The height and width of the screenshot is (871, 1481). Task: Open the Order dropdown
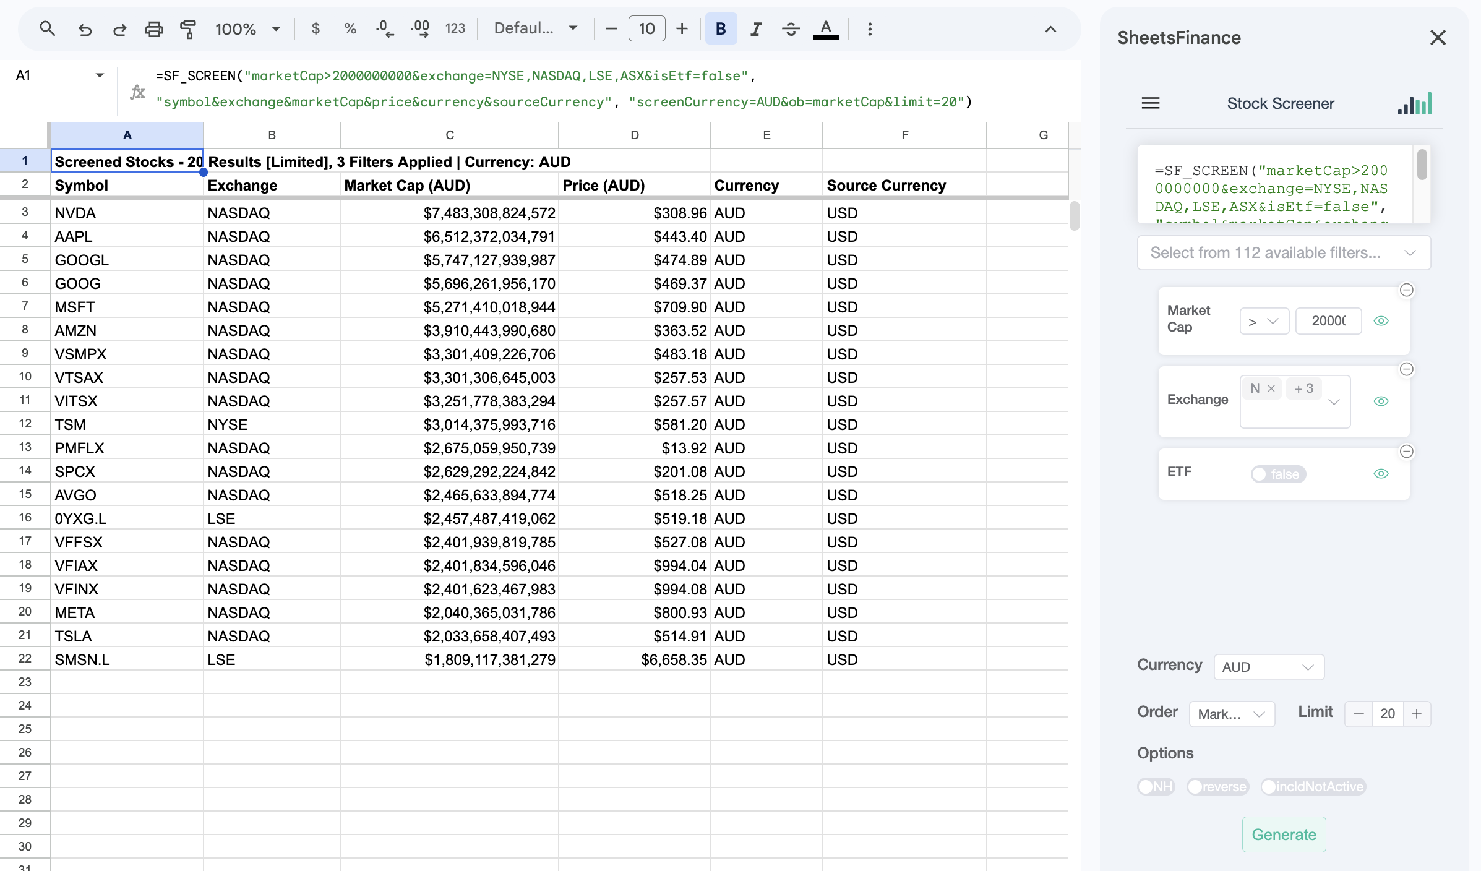tap(1232, 714)
